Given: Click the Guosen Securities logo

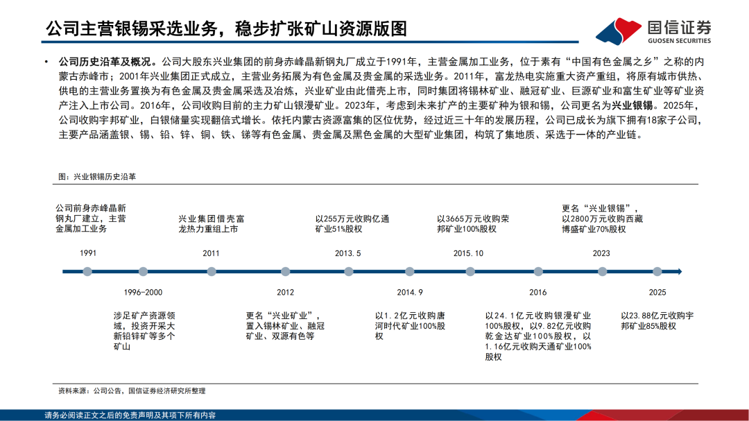Looking at the screenshot, I should point(653,31).
